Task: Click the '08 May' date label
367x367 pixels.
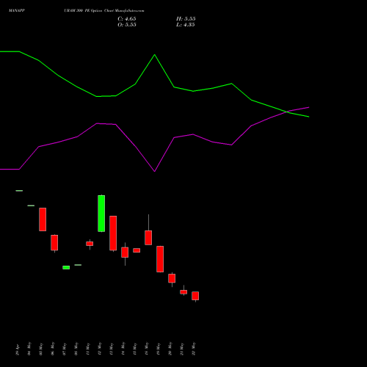Action: point(76,349)
